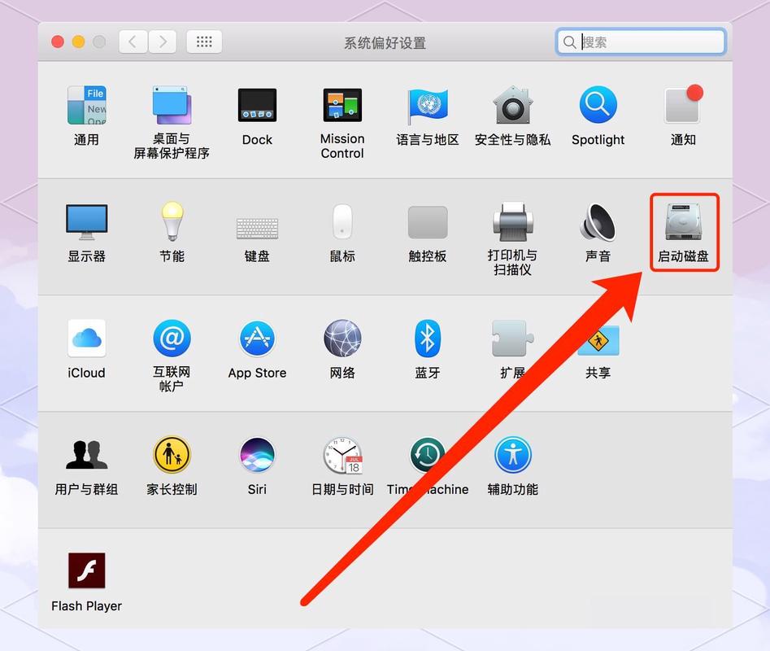Click the back arrow navigation button
This screenshot has width=770, height=651.
coord(133,42)
